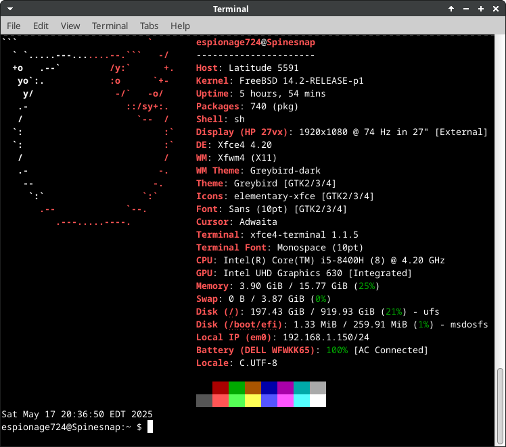Expand the View menu
Viewport: 506px width, 447px height.
click(70, 26)
